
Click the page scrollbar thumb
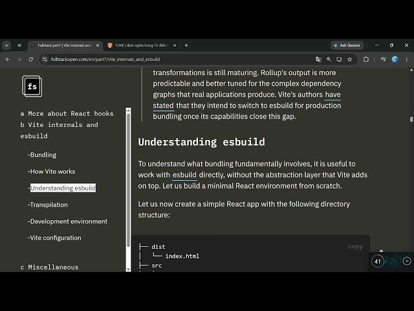click(x=411, y=119)
